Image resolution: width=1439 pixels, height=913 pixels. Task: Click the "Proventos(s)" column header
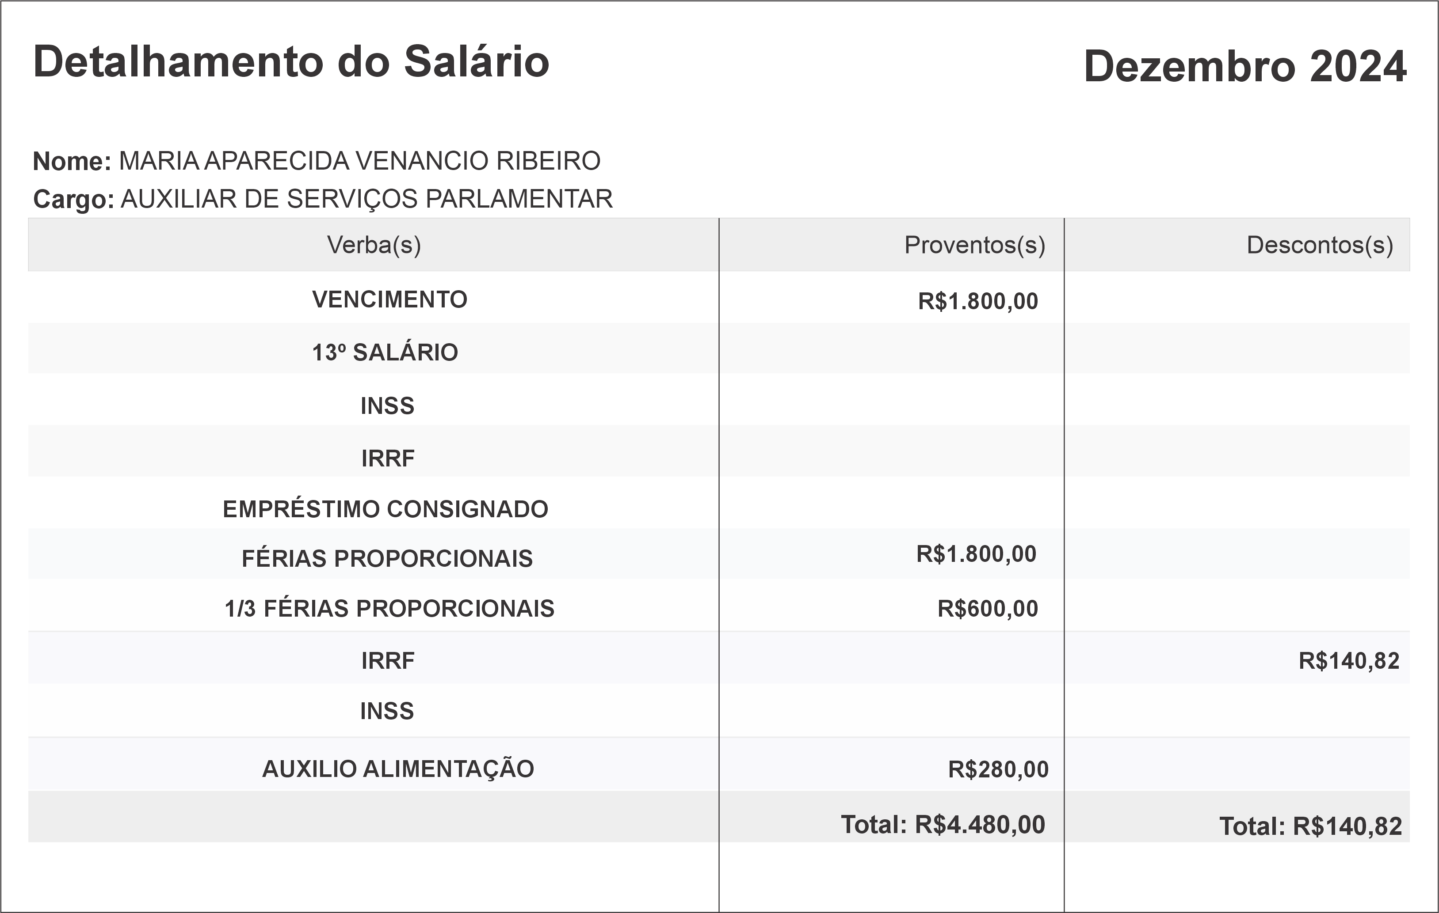pos(974,245)
